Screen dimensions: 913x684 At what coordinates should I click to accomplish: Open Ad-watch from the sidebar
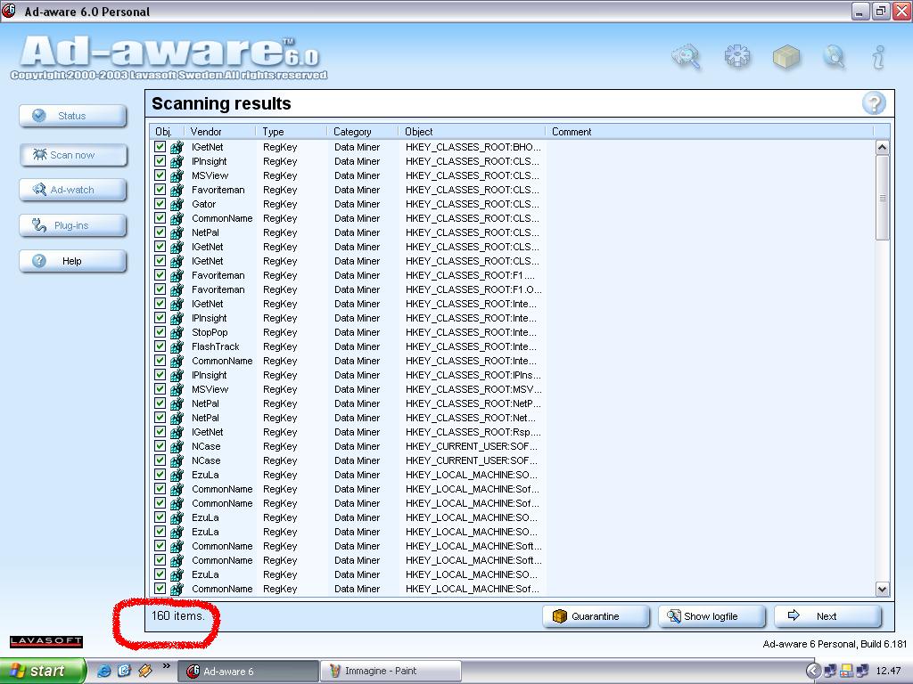[73, 190]
